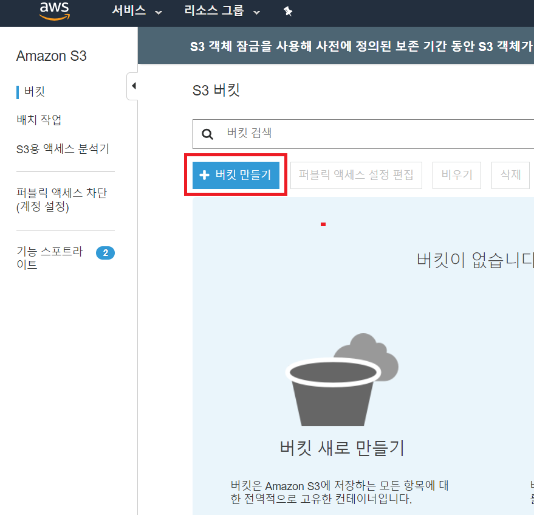
Task: Click the 버킷 만들기 button
Action: click(x=236, y=175)
